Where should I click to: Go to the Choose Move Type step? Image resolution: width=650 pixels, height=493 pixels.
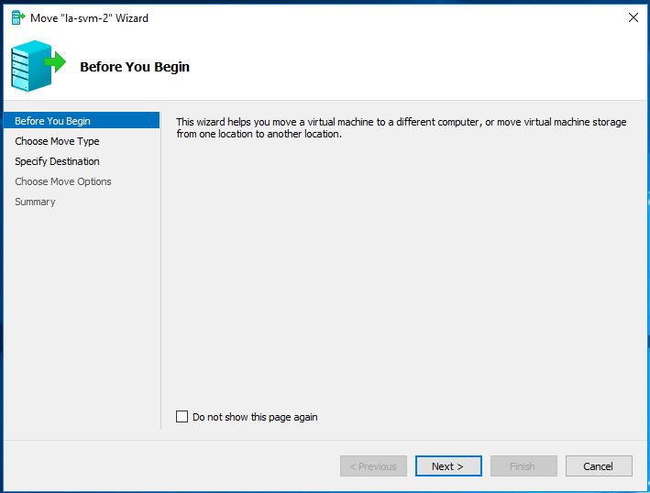point(57,141)
